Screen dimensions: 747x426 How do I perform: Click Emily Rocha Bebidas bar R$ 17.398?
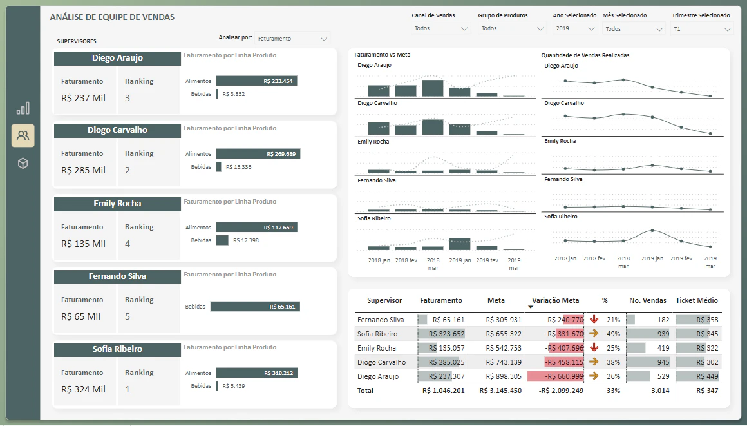222,240
